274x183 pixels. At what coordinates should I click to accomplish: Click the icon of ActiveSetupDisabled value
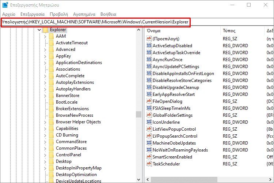(149, 45)
